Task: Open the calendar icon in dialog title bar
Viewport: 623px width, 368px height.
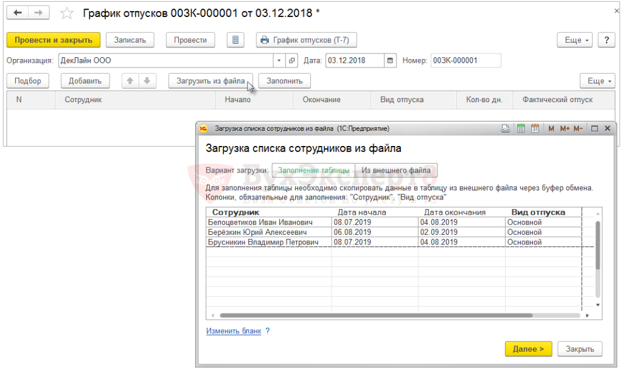Action: click(535, 128)
